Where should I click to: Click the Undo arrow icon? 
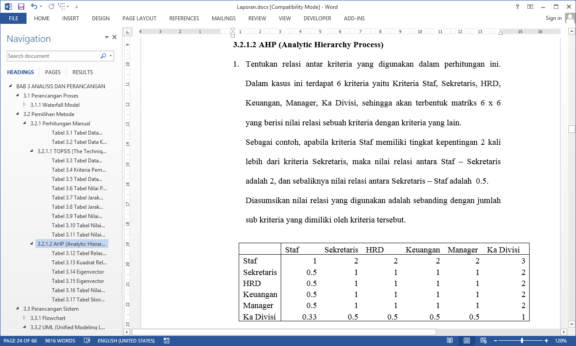(34, 7)
